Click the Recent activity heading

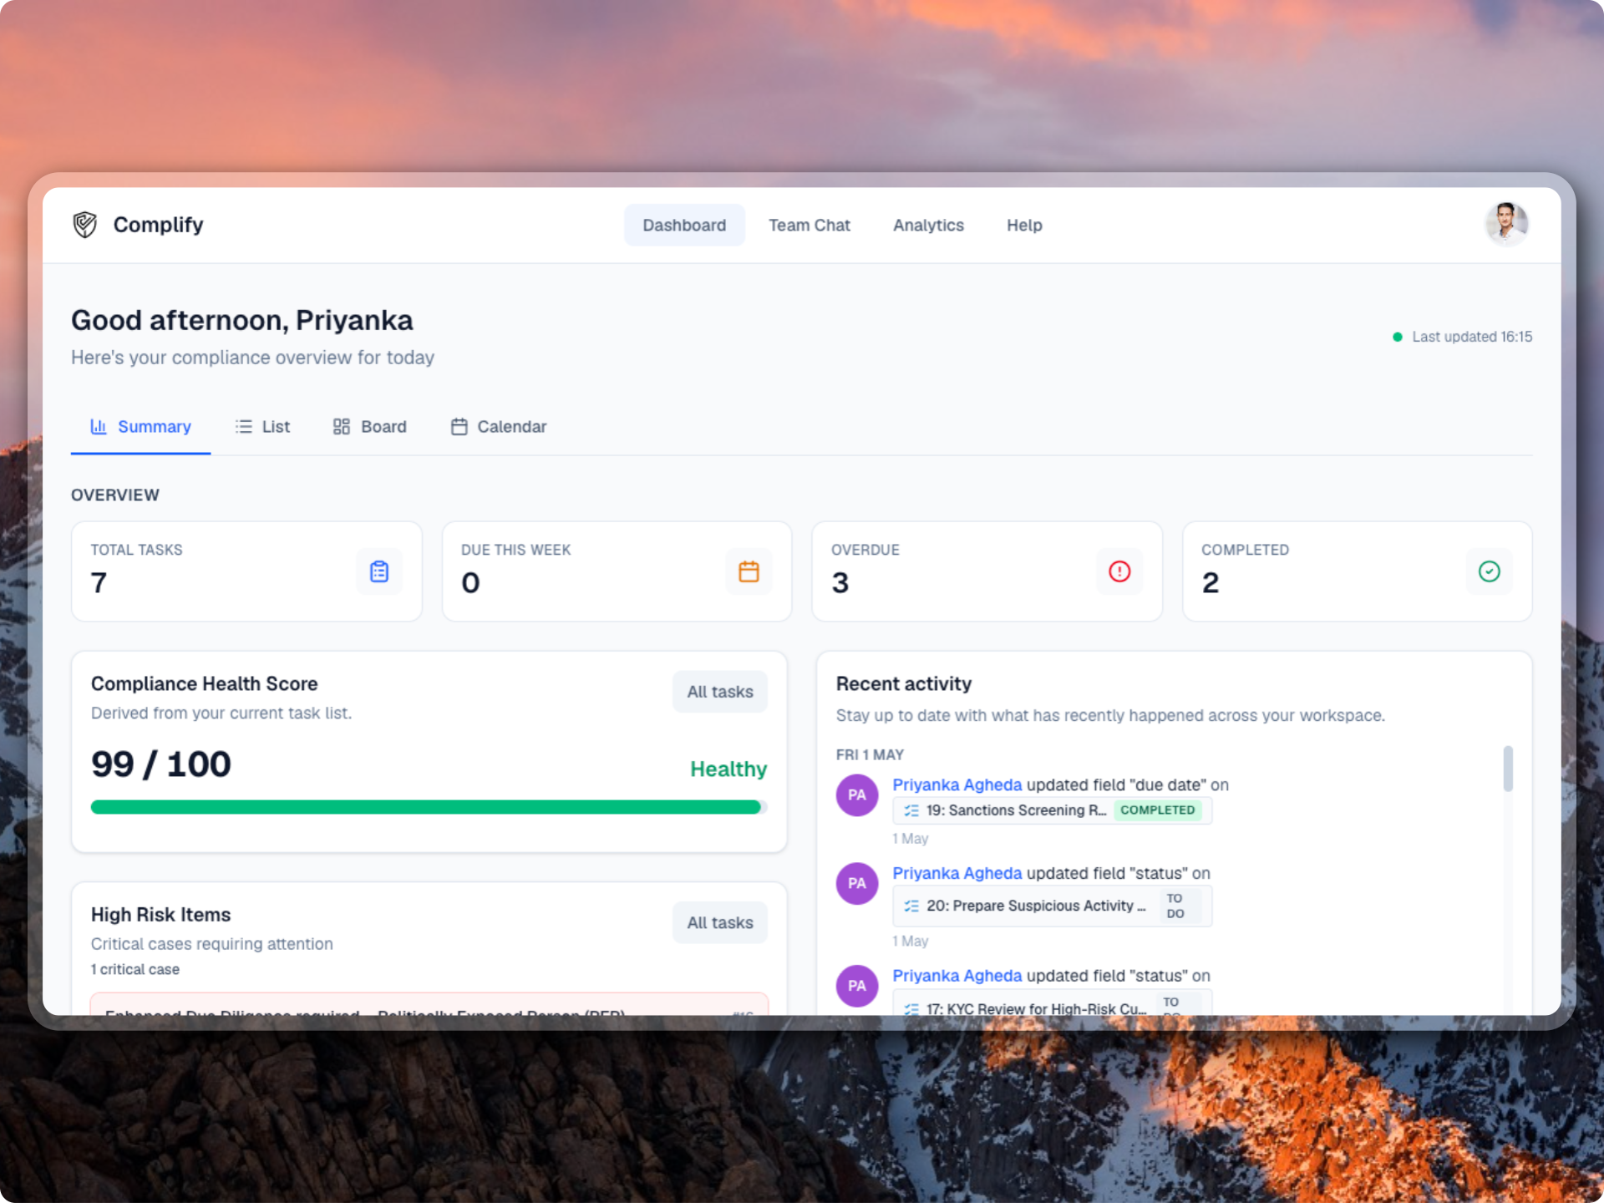[x=904, y=683]
